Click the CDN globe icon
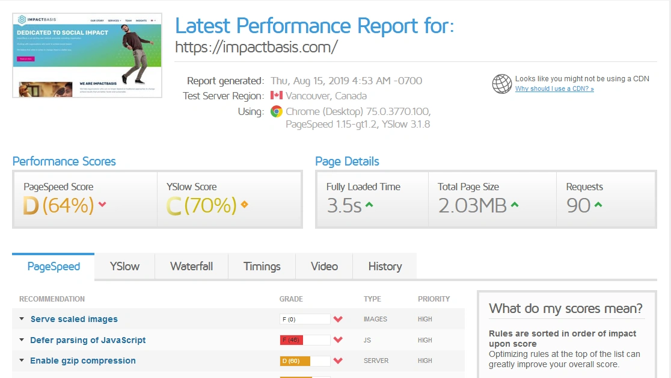The image size is (671, 378). click(x=501, y=84)
